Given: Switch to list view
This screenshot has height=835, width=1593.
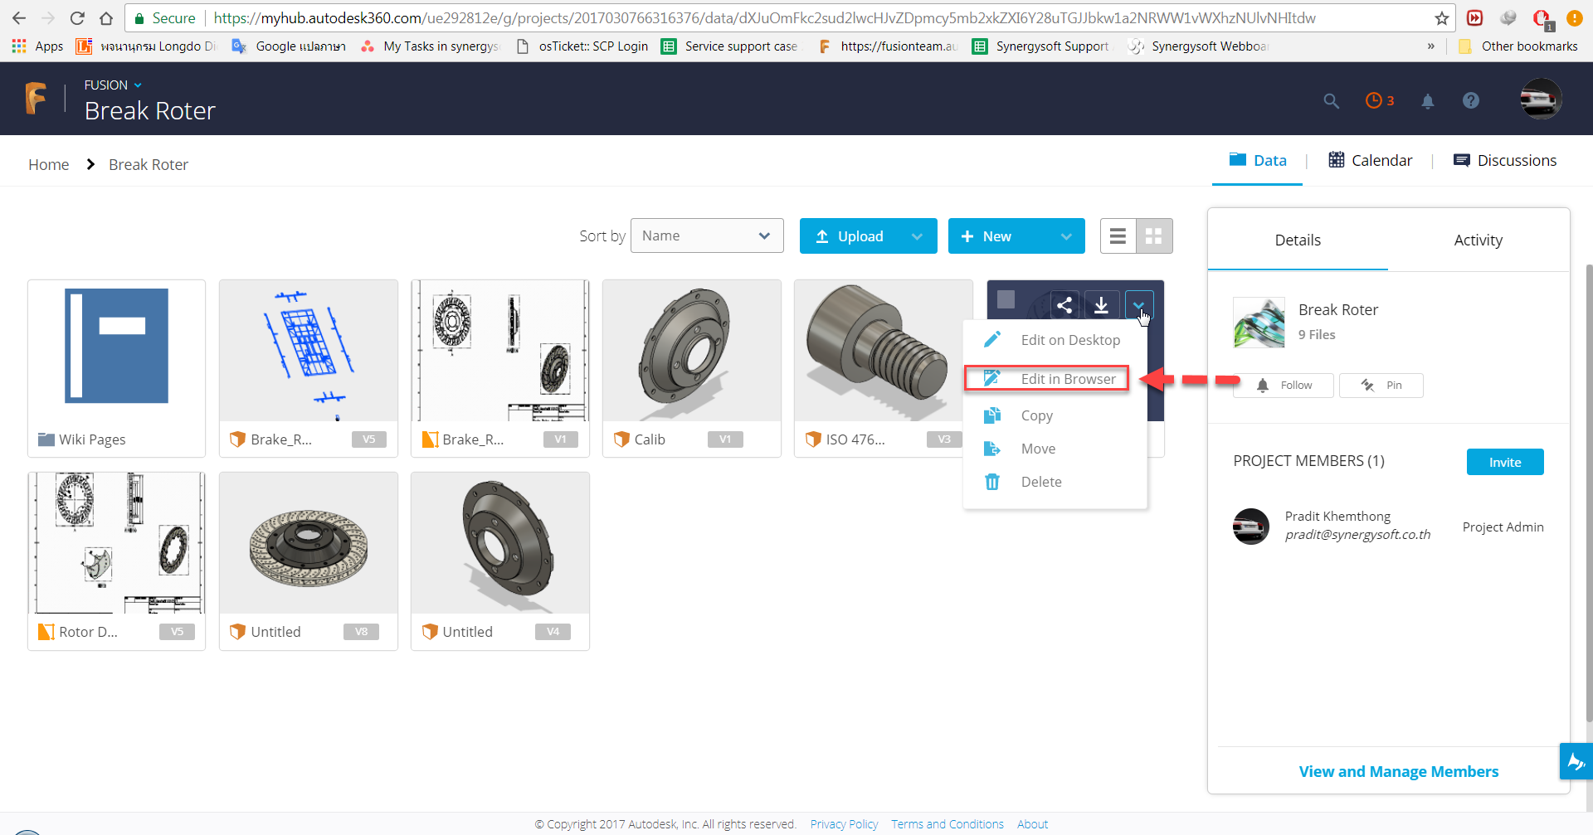Looking at the screenshot, I should (1118, 235).
